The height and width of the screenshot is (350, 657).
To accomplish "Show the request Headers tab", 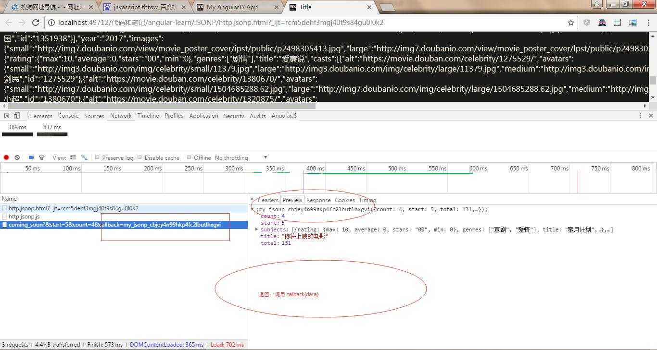I will point(268,200).
